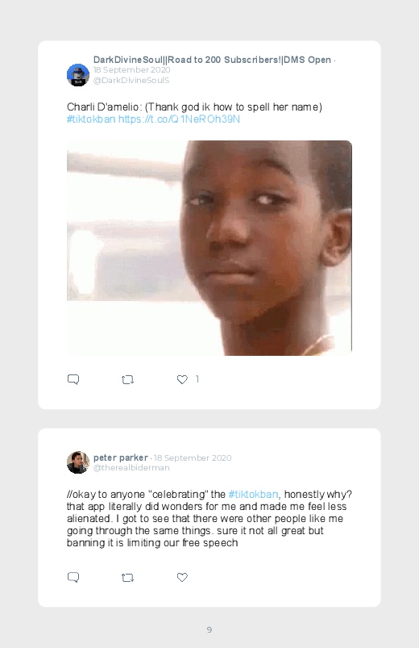Click the date on peter parker's tweet
This screenshot has width=419, height=648.
pos(193,458)
